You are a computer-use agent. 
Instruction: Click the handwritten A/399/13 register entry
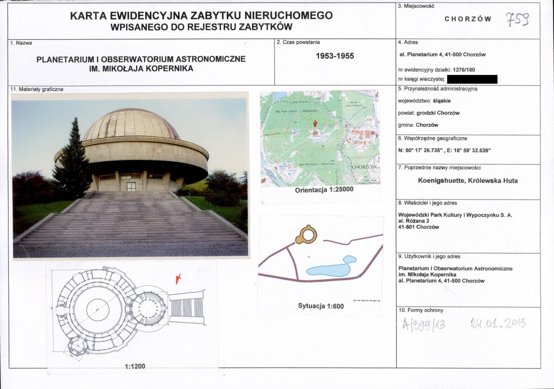click(424, 324)
